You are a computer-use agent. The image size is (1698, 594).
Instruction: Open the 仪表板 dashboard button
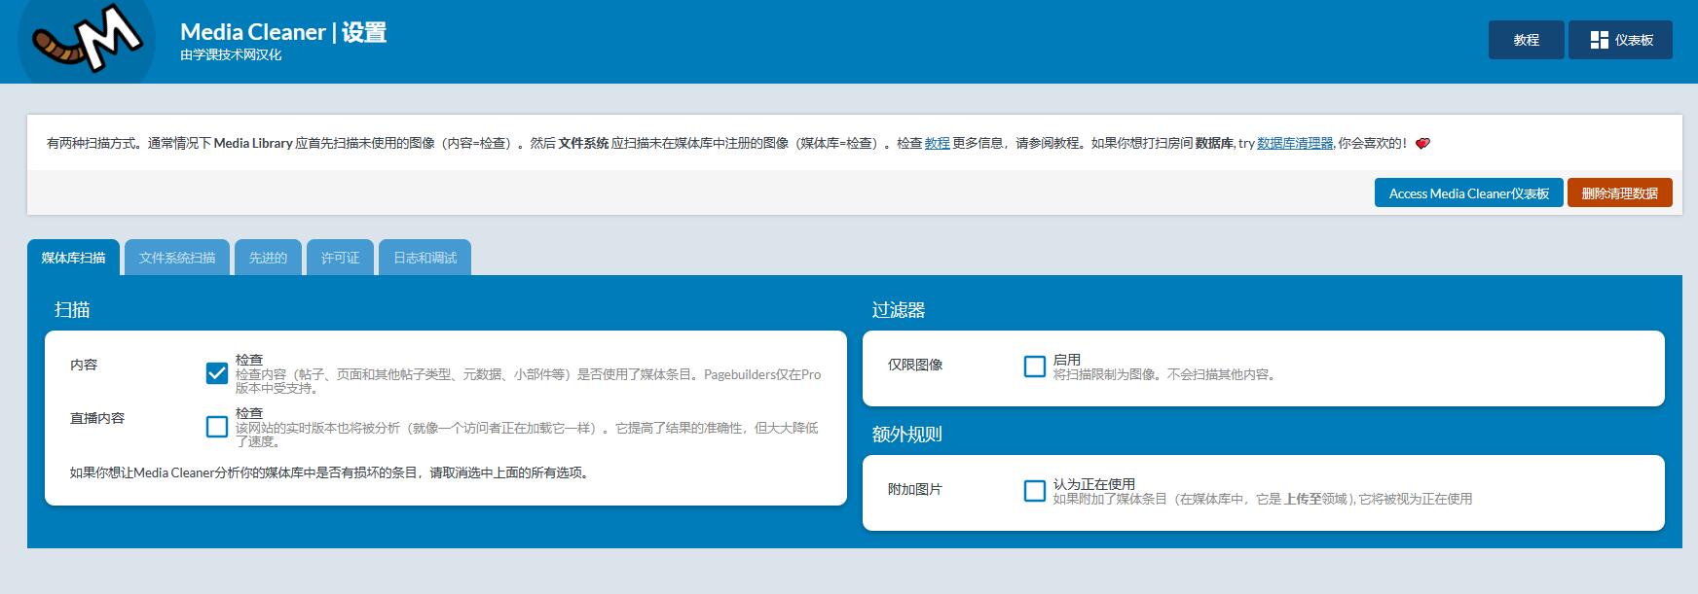[1620, 40]
